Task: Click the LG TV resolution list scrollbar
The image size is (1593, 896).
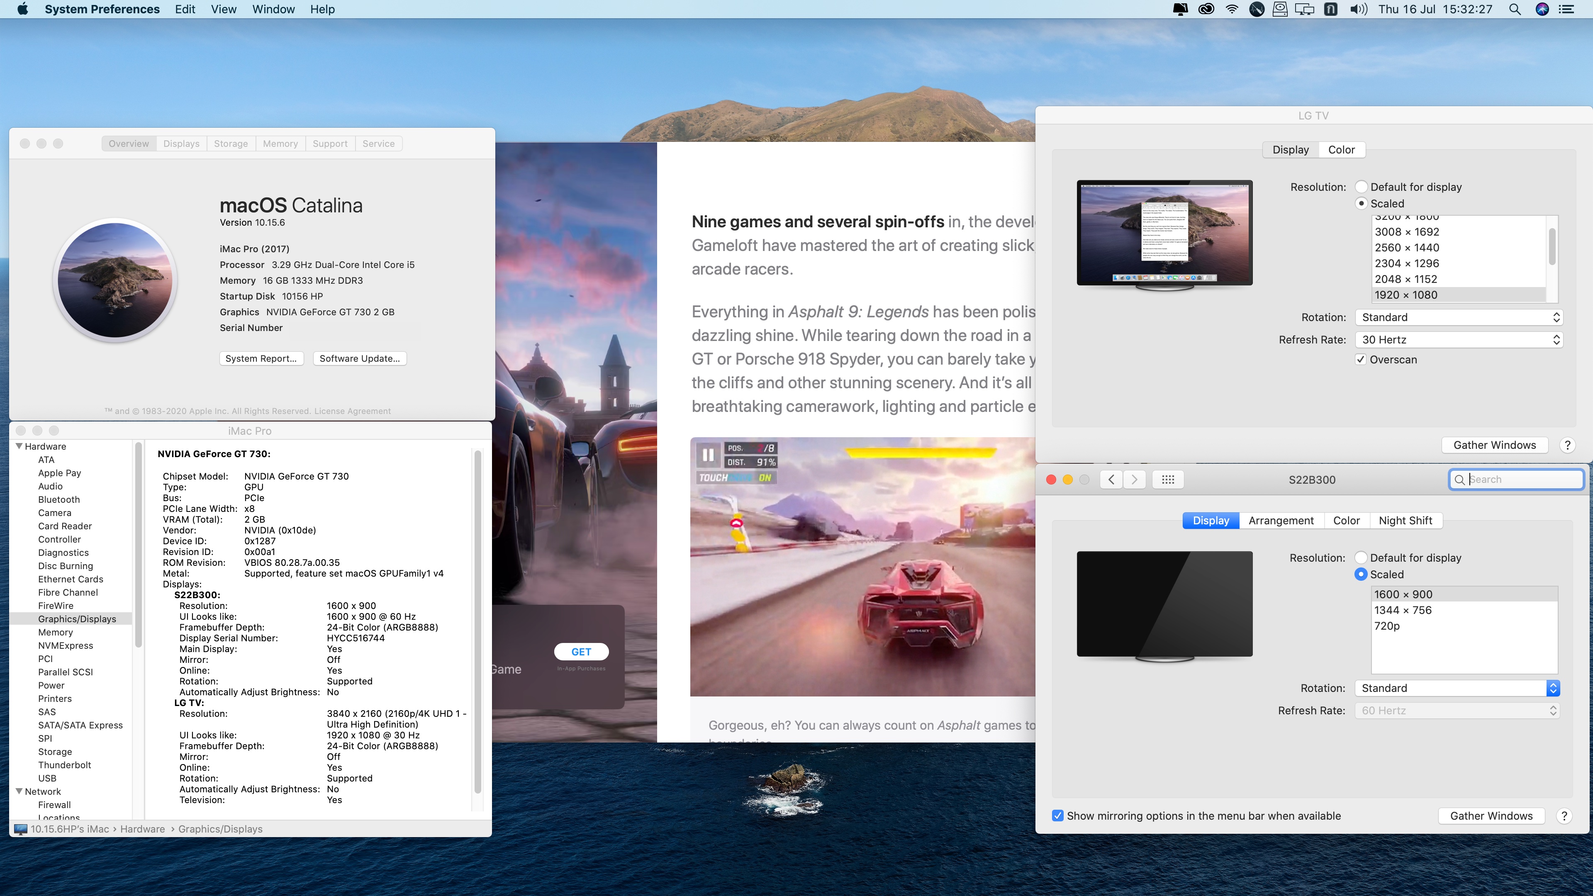Action: (1552, 246)
